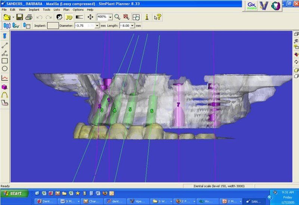299x205 pixels.
Task: Expand hidden system tray icons chevron
Action: 269,198
